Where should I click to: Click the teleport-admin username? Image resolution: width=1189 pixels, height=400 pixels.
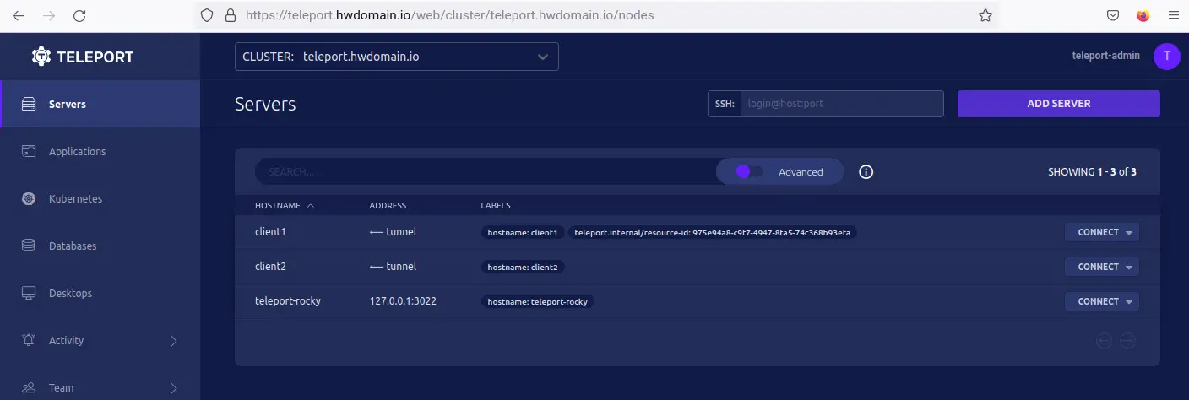pyautogui.click(x=1105, y=56)
